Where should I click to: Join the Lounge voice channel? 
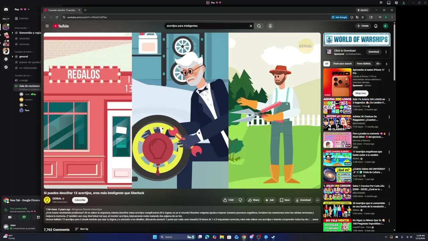pos(23,80)
